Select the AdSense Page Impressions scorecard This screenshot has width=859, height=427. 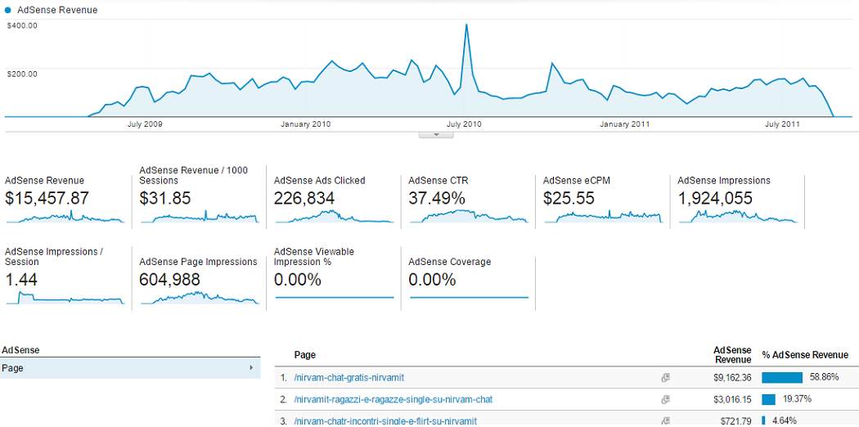[x=200, y=278]
